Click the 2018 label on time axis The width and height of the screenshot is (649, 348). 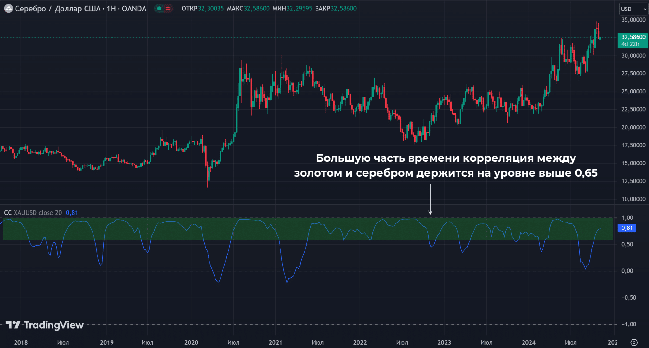(x=21, y=342)
